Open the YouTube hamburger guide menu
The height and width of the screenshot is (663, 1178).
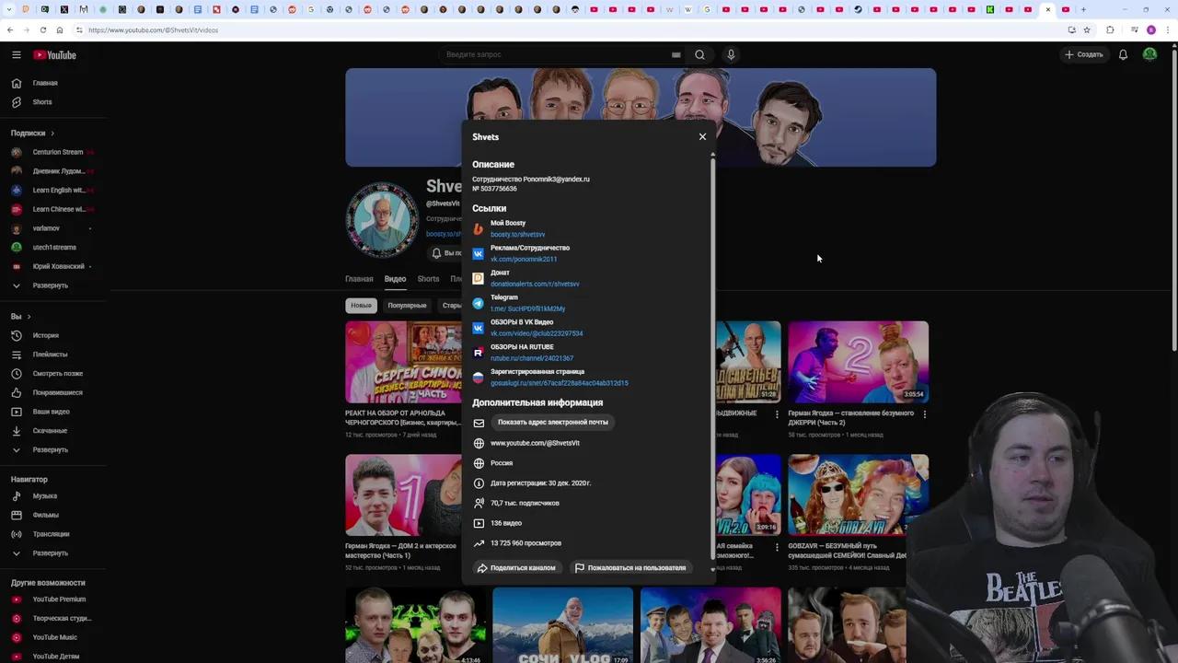(x=16, y=55)
